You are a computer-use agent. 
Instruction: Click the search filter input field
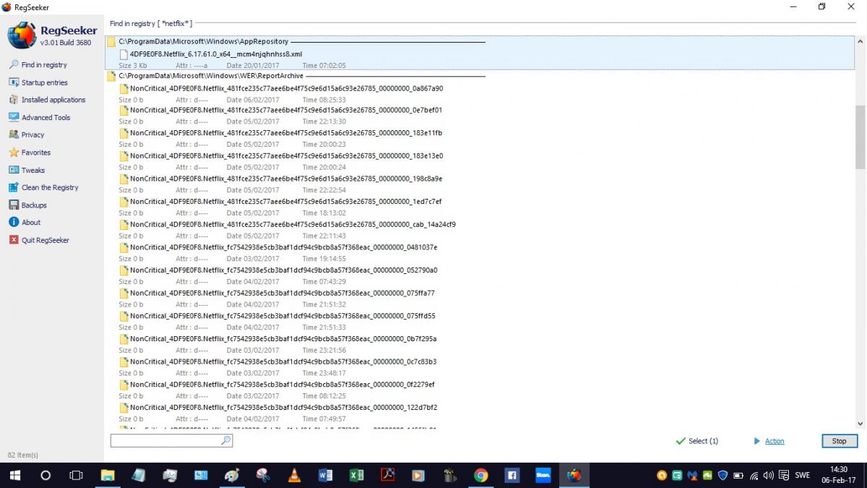tap(171, 440)
